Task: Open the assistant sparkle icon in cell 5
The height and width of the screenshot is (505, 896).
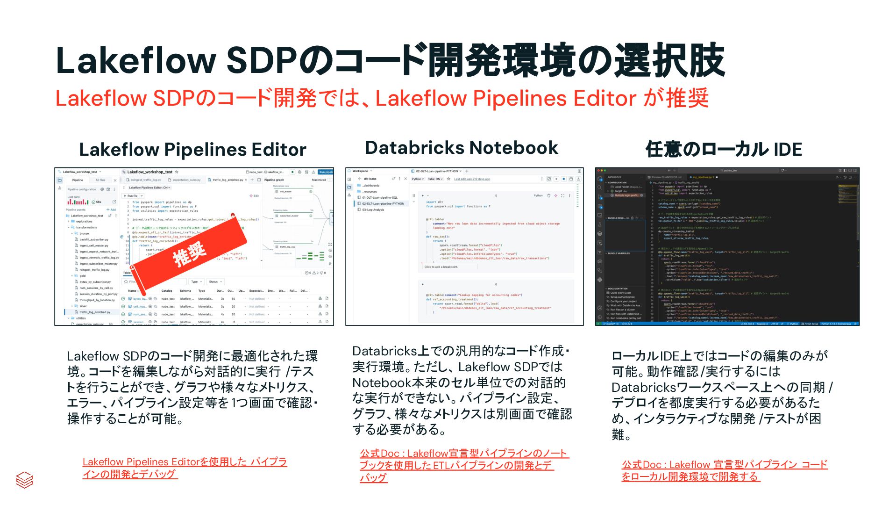Action: [556, 195]
